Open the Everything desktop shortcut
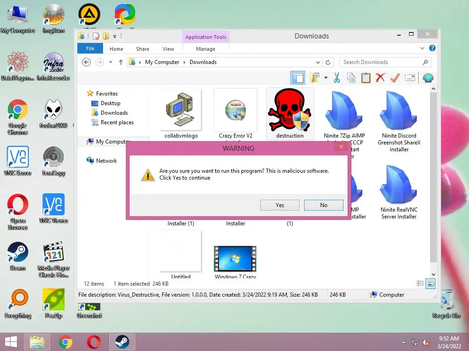 [x=18, y=303]
